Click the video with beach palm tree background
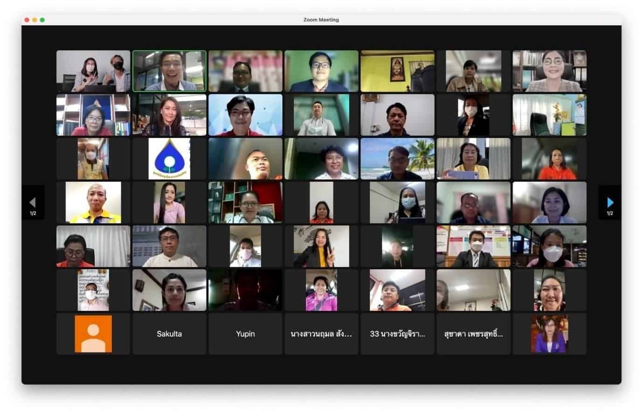This screenshot has width=643, height=413. point(397,159)
